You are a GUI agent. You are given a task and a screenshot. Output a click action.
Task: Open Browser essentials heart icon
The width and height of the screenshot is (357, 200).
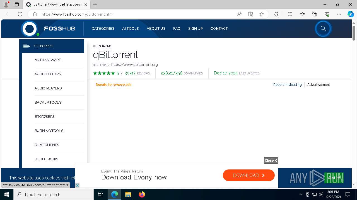point(327,14)
